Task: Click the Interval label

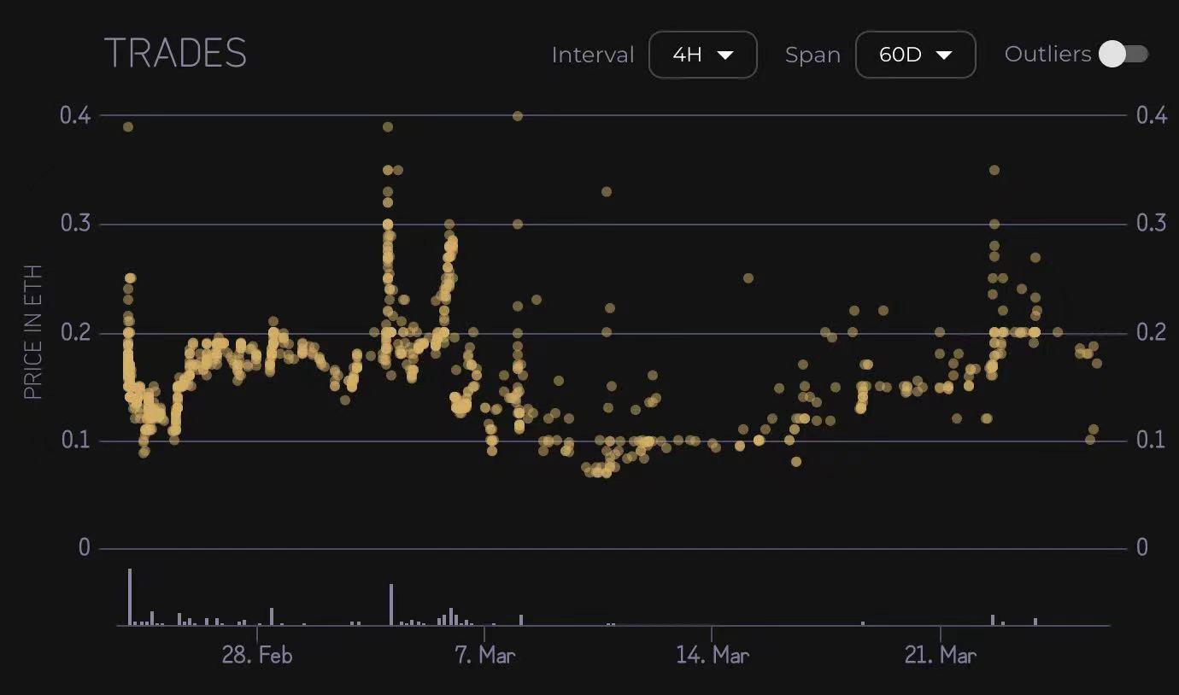Action: click(x=593, y=55)
